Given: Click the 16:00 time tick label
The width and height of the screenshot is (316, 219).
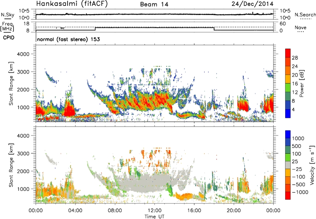Looking at the screenshot, I should [194, 211].
